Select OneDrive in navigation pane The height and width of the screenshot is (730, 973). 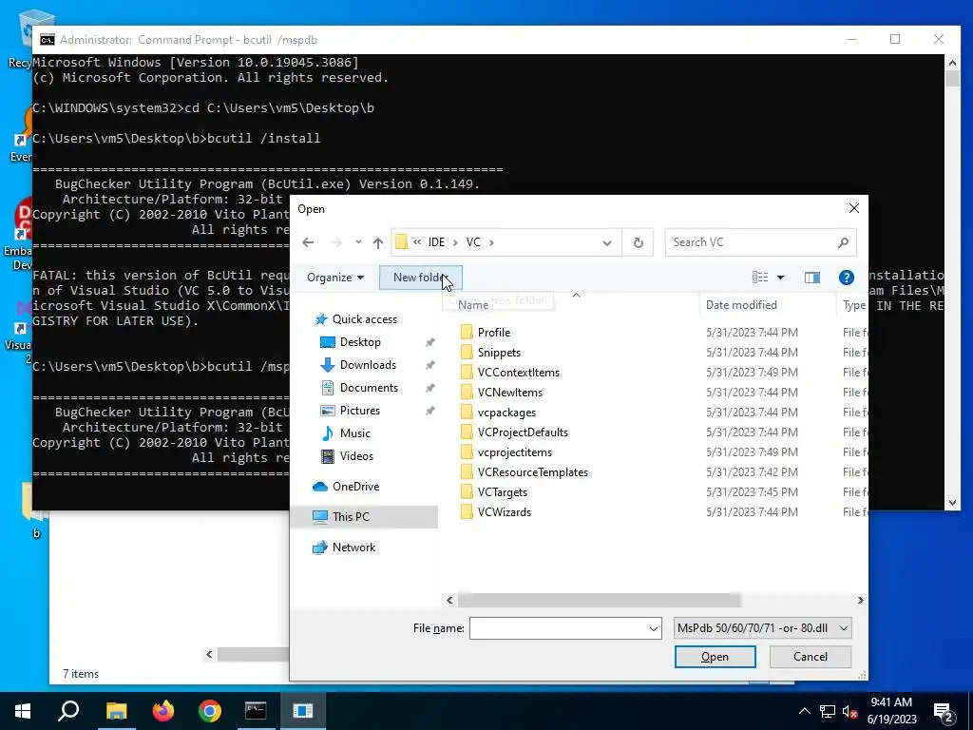pos(355,487)
